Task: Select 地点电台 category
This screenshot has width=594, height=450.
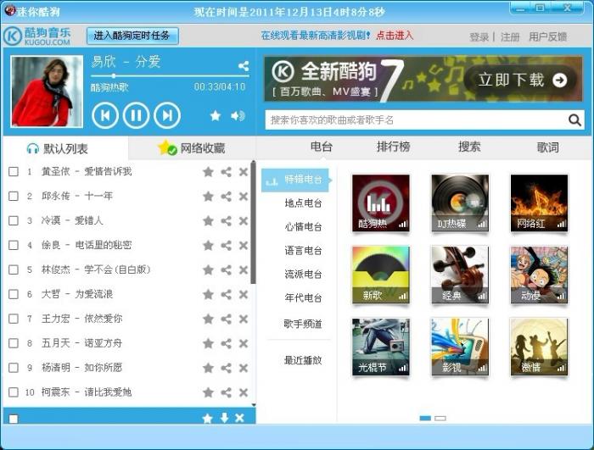Action: click(x=303, y=203)
